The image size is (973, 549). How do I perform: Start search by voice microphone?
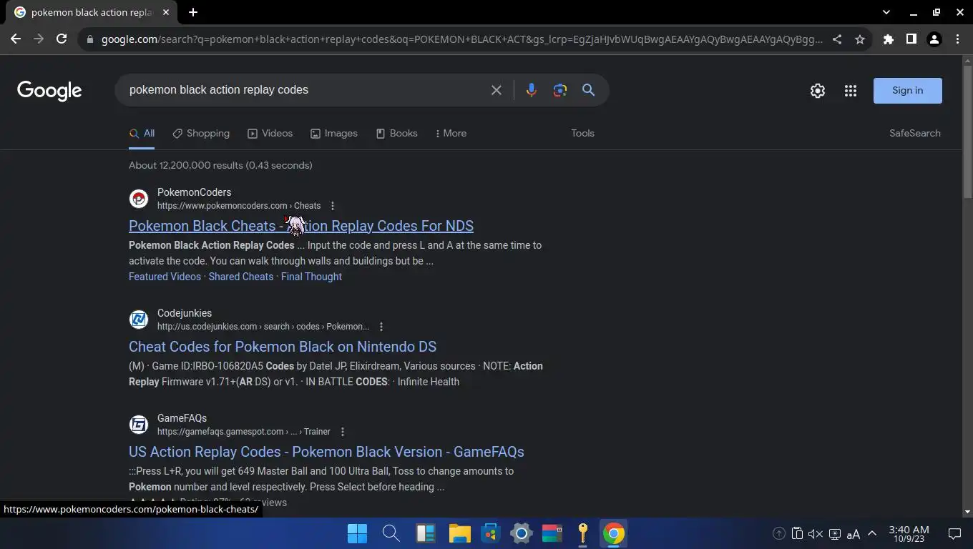(x=531, y=90)
